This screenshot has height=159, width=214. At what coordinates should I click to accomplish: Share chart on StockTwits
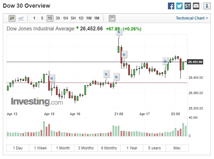coord(188,6)
